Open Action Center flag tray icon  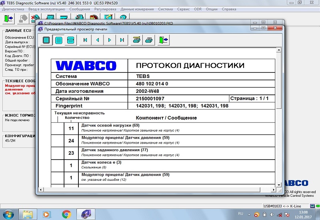coord(287,214)
